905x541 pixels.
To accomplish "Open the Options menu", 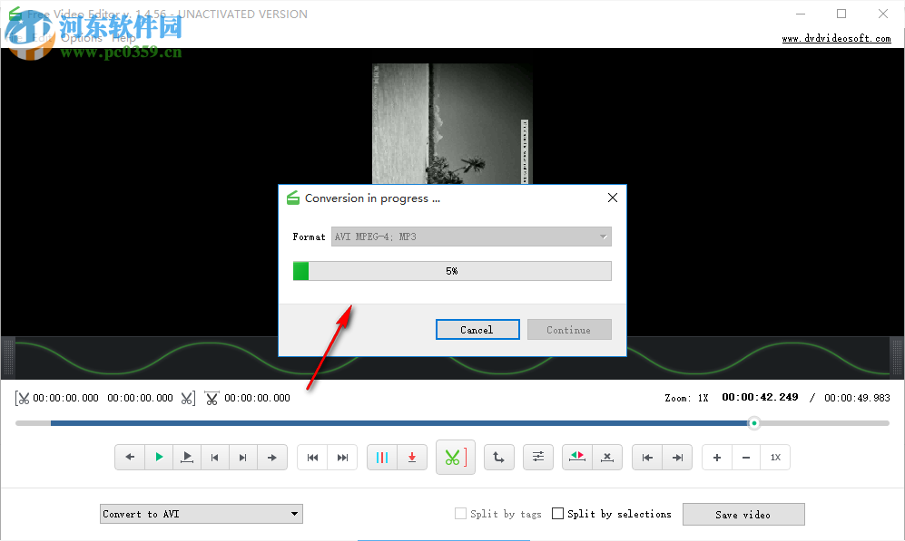I will [x=81, y=38].
